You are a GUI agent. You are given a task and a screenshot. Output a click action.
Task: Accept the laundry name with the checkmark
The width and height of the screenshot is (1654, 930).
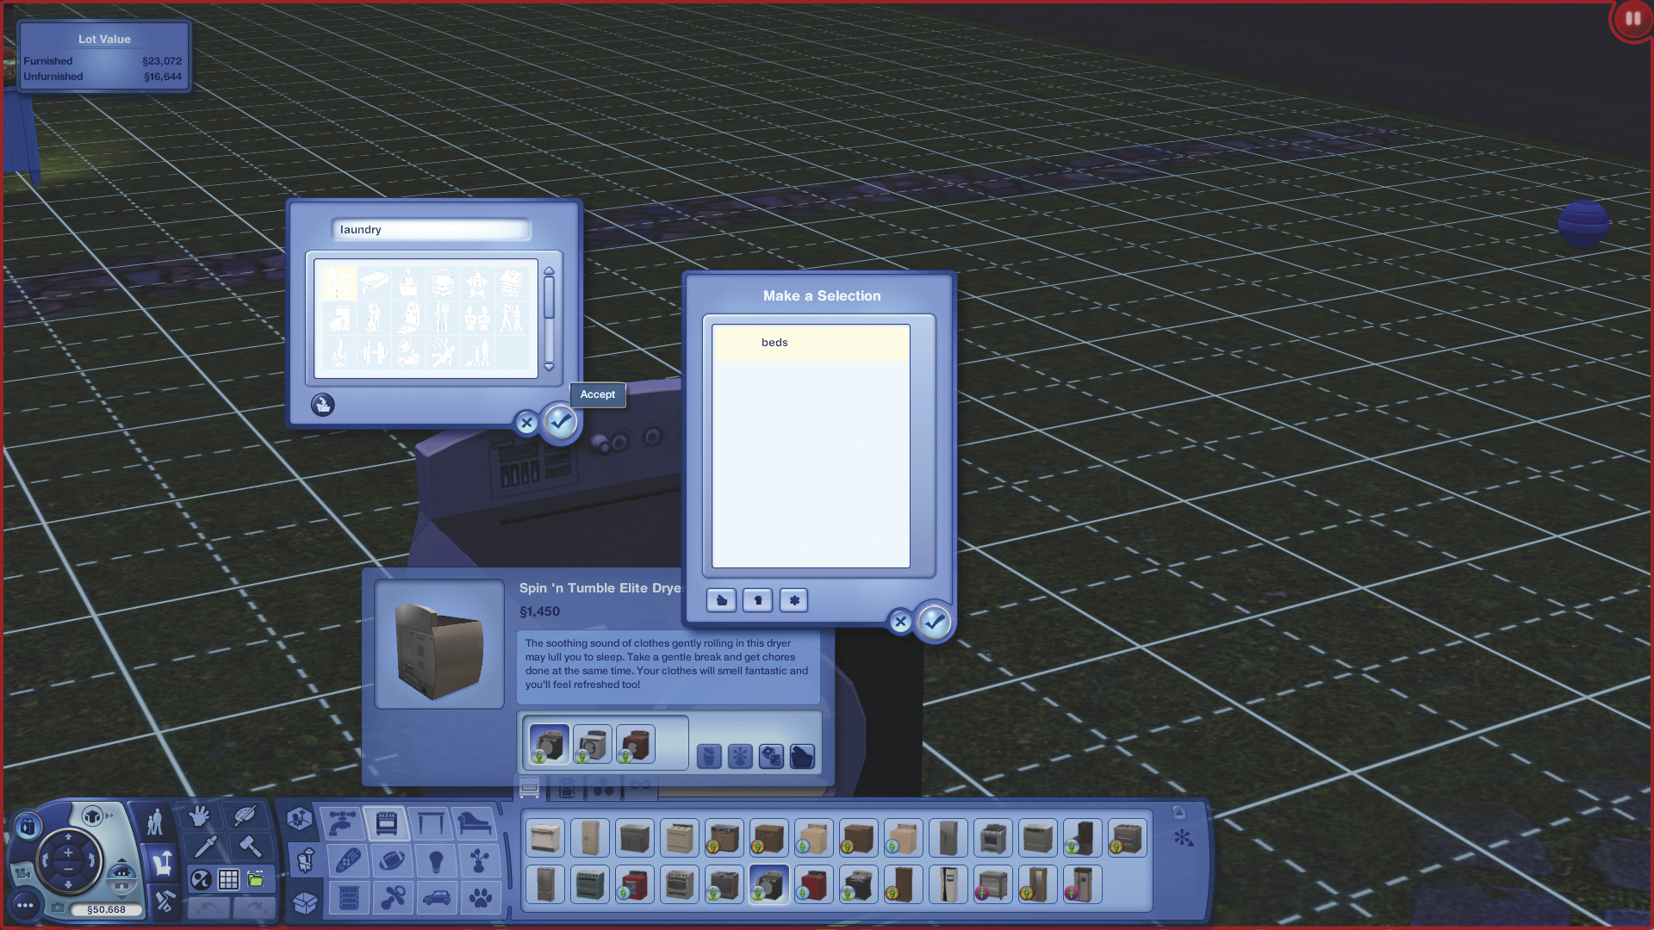[x=561, y=422]
